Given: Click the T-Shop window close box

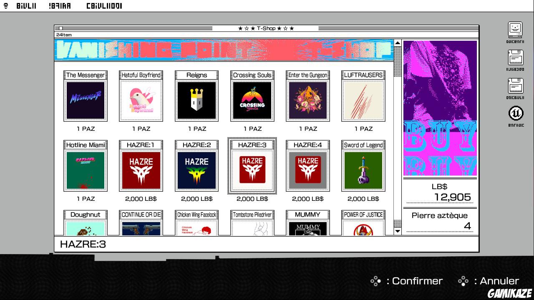Looking at the screenshot, I should point(61,28).
